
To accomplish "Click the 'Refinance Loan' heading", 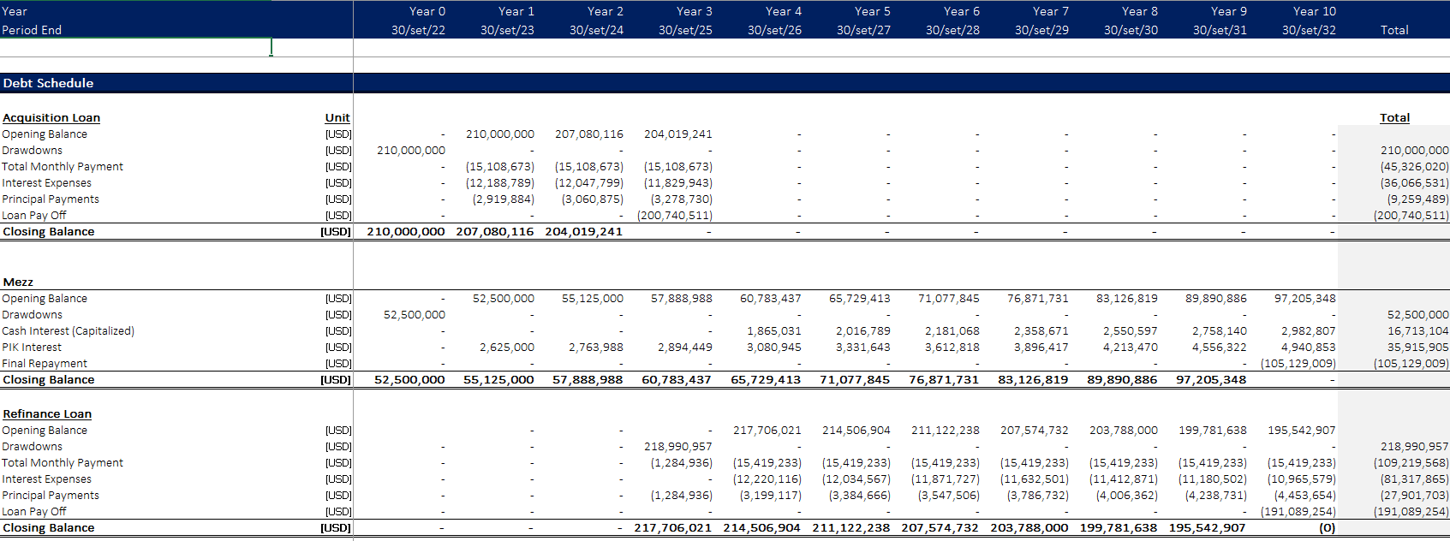I will 47,414.
